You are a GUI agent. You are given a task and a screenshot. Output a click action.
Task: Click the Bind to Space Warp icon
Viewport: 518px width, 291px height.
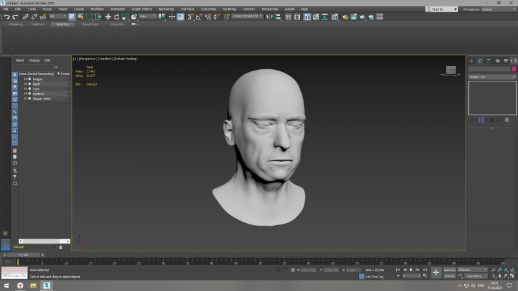tap(43, 17)
